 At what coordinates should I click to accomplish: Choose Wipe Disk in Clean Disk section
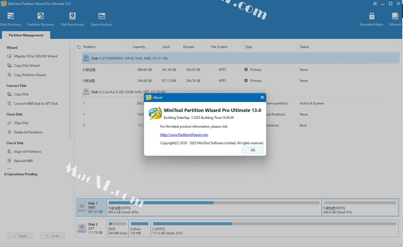[x=21, y=123]
